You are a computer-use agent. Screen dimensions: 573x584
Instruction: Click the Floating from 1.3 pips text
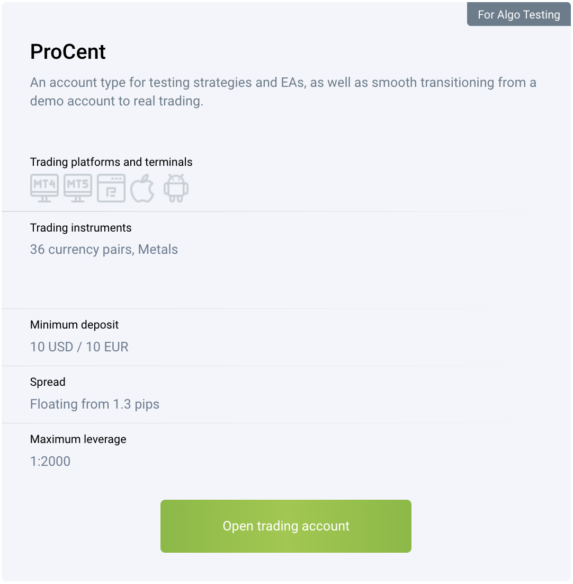pos(94,404)
